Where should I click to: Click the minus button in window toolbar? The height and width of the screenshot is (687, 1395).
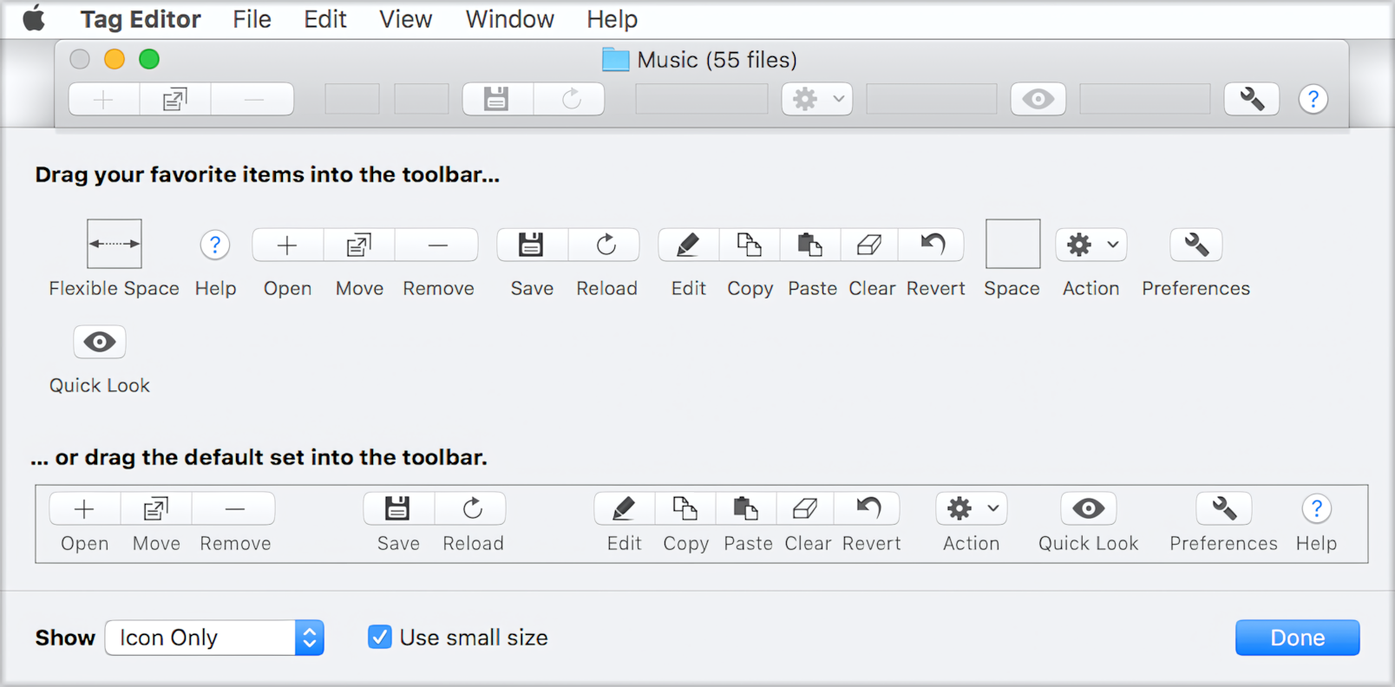coord(252,100)
